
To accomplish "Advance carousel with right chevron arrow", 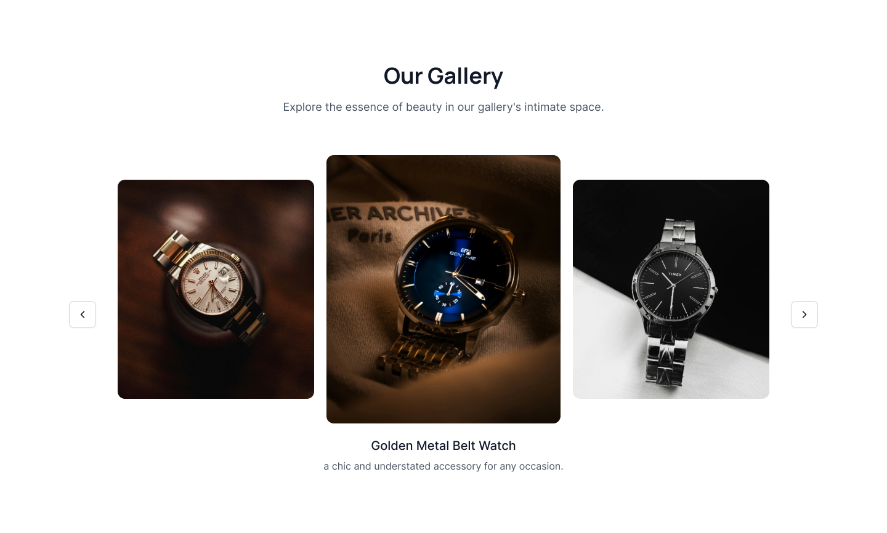I will pyautogui.click(x=804, y=315).
